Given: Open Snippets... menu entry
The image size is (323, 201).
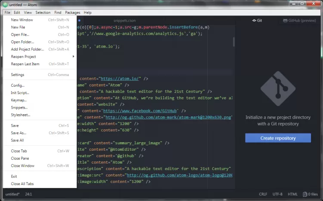Looking at the screenshot, I should click(40, 108).
